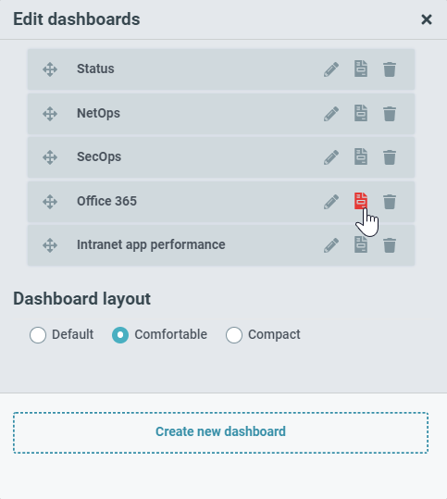The width and height of the screenshot is (447, 499).
Task: Delete the Office 365 dashboard
Action: [390, 202]
